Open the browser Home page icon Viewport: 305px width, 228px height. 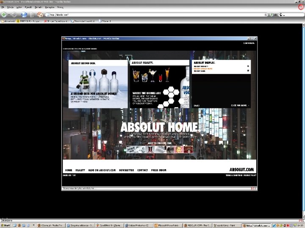click(x=40, y=14)
